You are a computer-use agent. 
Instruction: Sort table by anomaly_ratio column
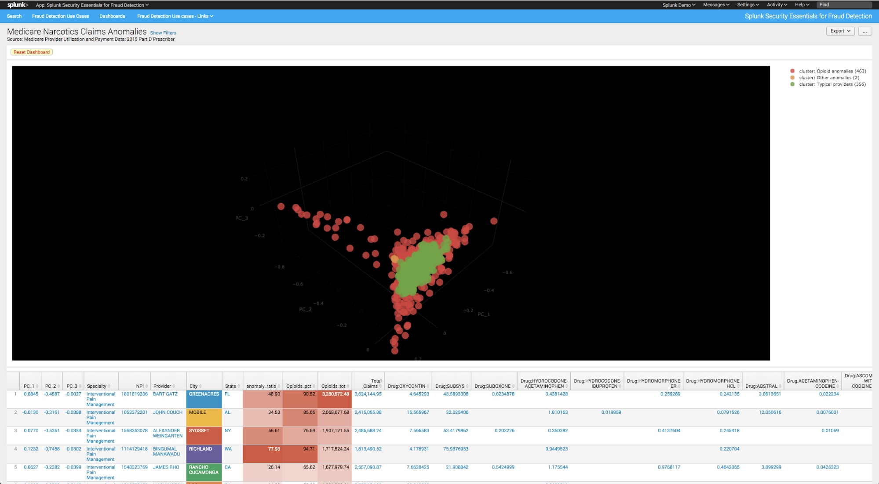[x=263, y=386]
